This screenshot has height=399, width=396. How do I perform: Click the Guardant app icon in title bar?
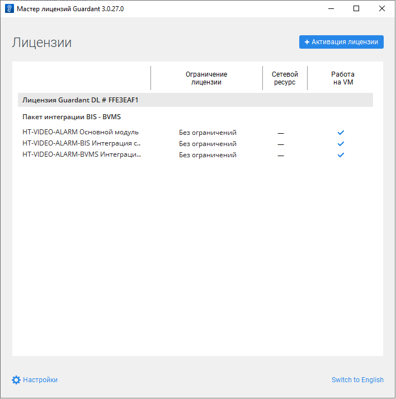(x=10, y=9)
